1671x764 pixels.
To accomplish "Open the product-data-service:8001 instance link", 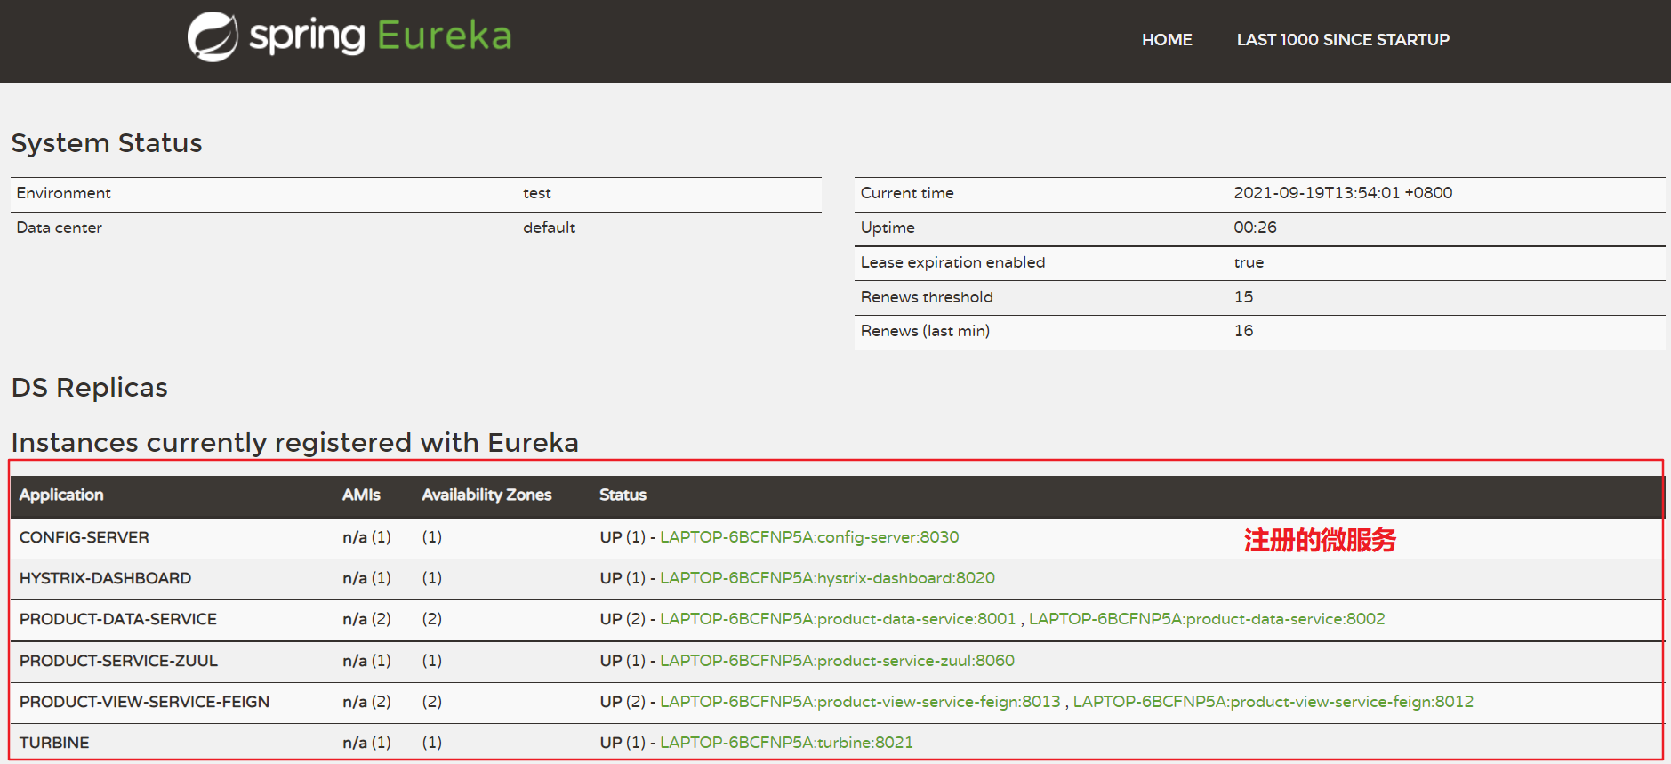I will coord(838,619).
